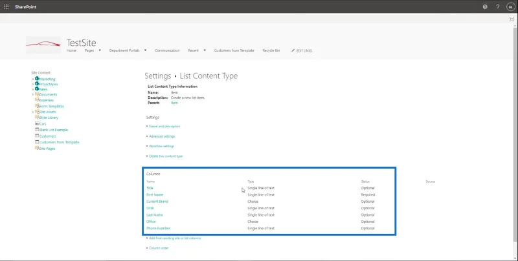Open Site Pages in Site Content tree
The width and height of the screenshot is (518, 261).
pyautogui.click(x=47, y=149)
